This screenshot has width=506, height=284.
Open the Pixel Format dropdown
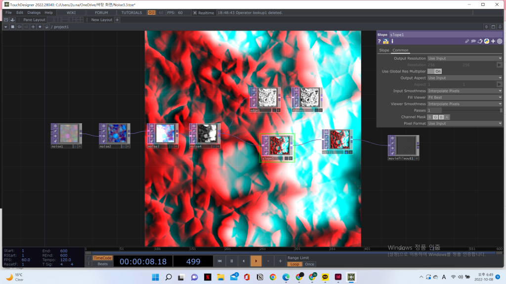(x=464, y=123)
